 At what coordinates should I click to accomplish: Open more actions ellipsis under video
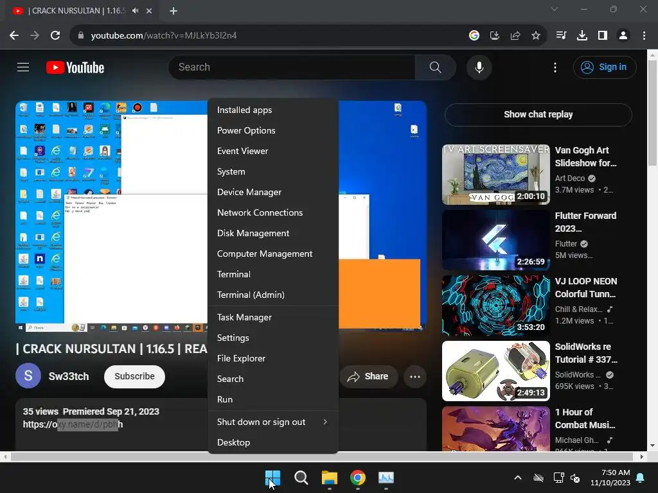tap(415, 376)
